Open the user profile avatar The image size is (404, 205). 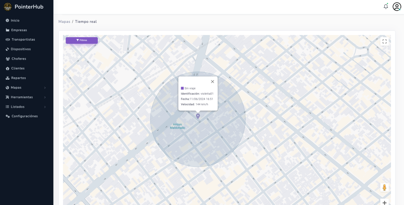397,7
